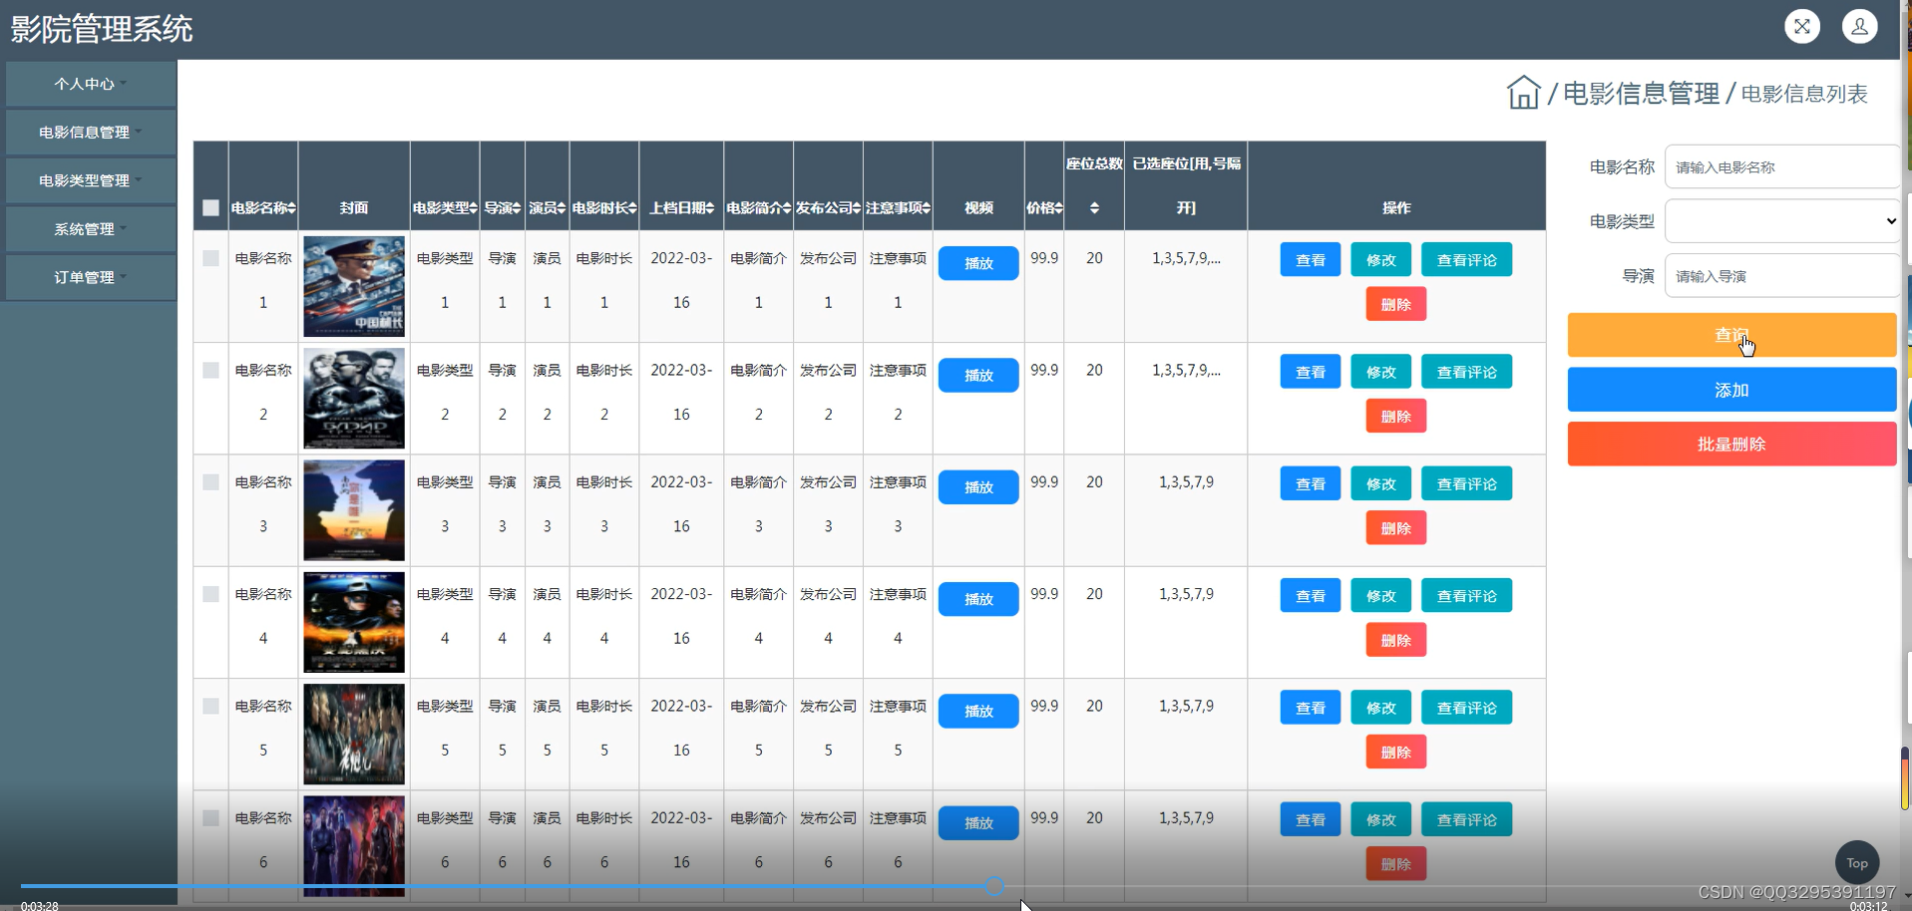Click the video progress bar handle
1912x911 pixels.
pos(994,886)
